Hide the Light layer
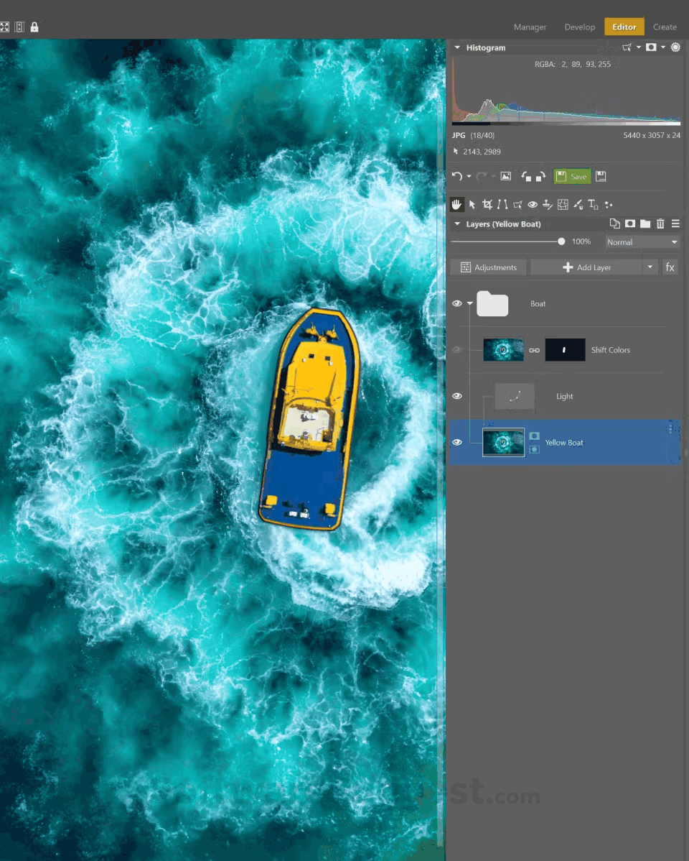Image resolution: width=689 pixels, height=861 pixels. coord(457,396)
